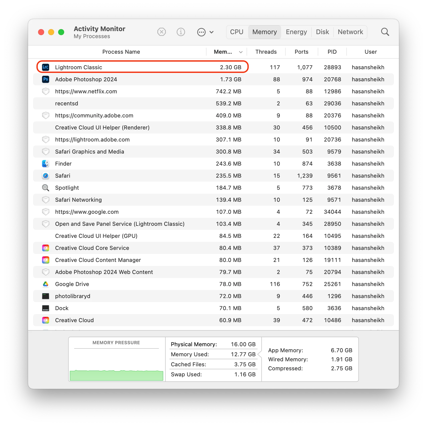Open the search magnifier icon
Image resolution: width=427 pixels, height=426 pixels.
(x=385, y=32)
